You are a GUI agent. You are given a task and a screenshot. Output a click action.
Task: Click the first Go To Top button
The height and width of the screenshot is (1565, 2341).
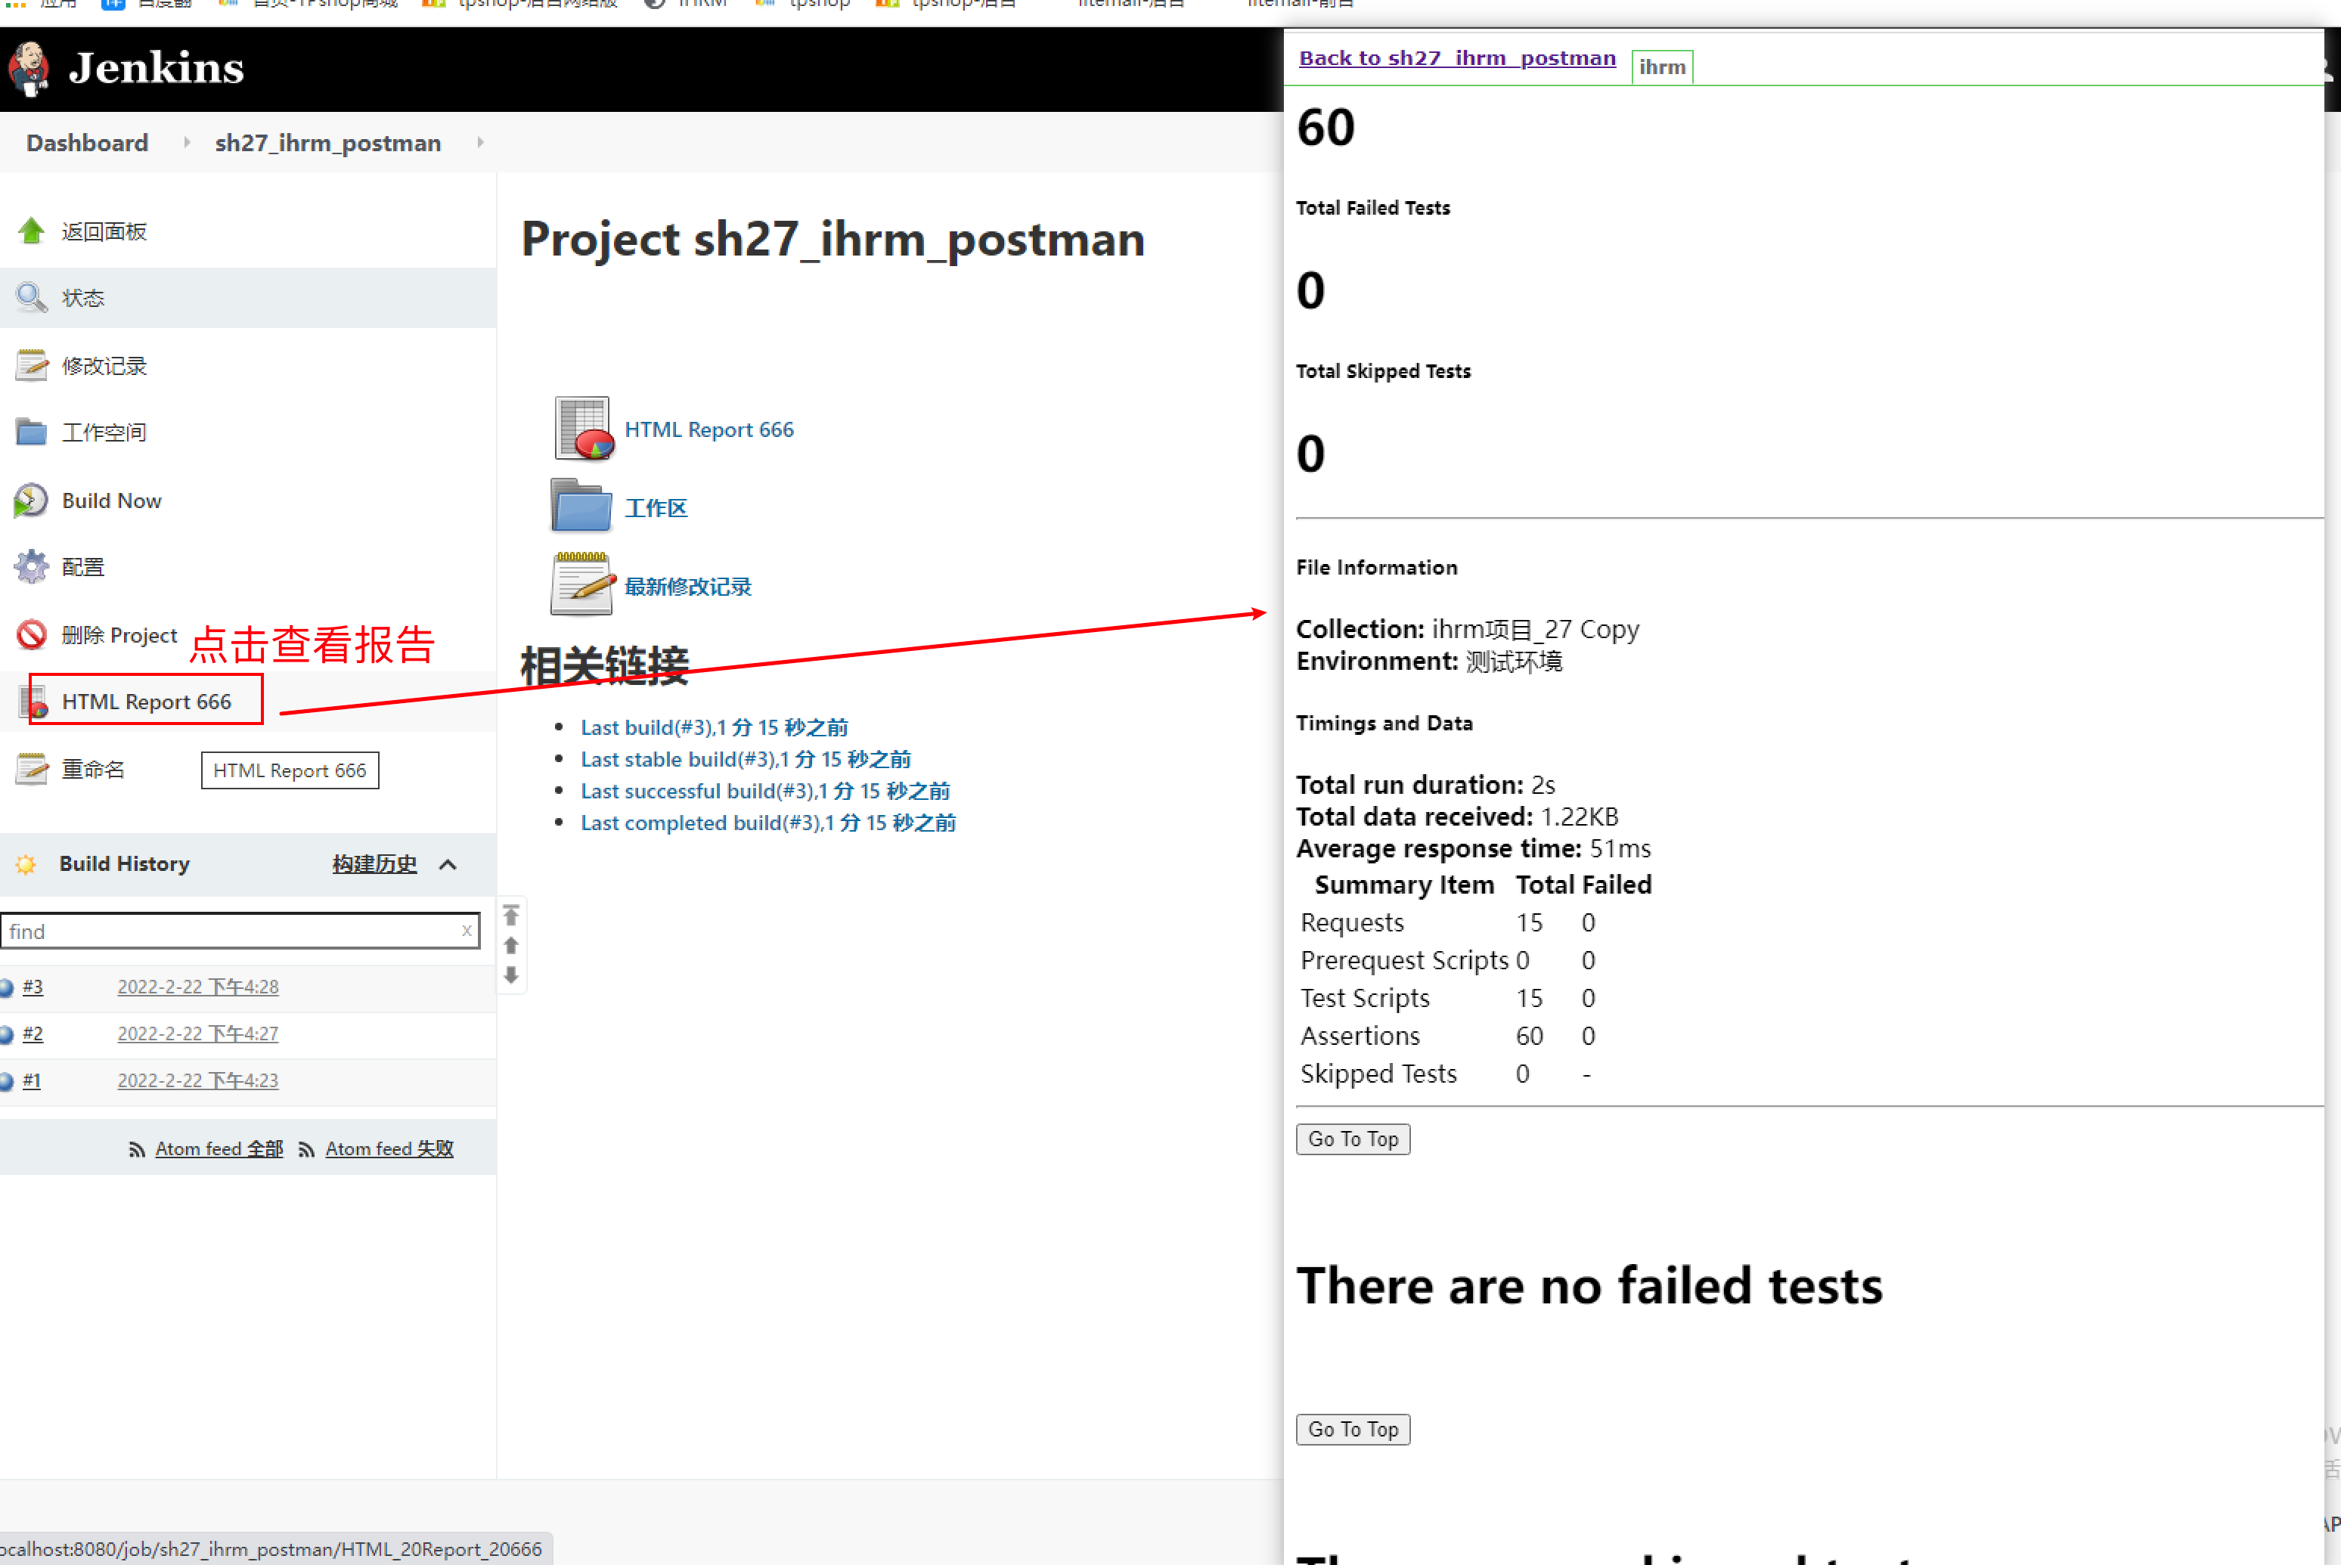1352,1139
